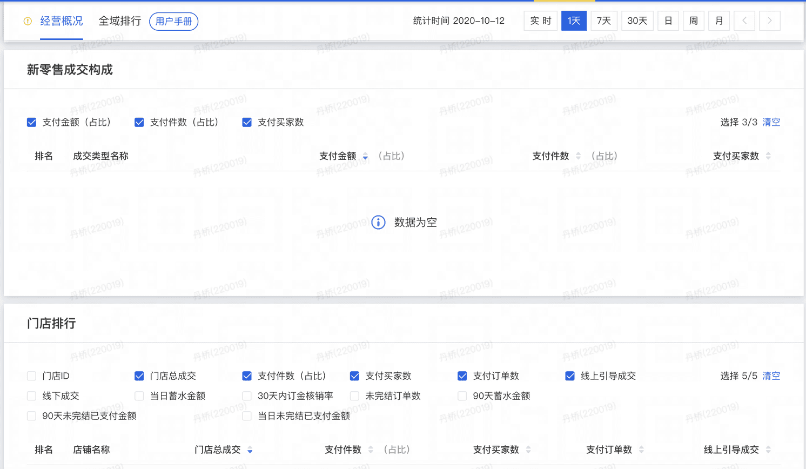Click 清空 link in 新零售成交构成
Viewport: 806px width, 469px height.
[771, 122]
